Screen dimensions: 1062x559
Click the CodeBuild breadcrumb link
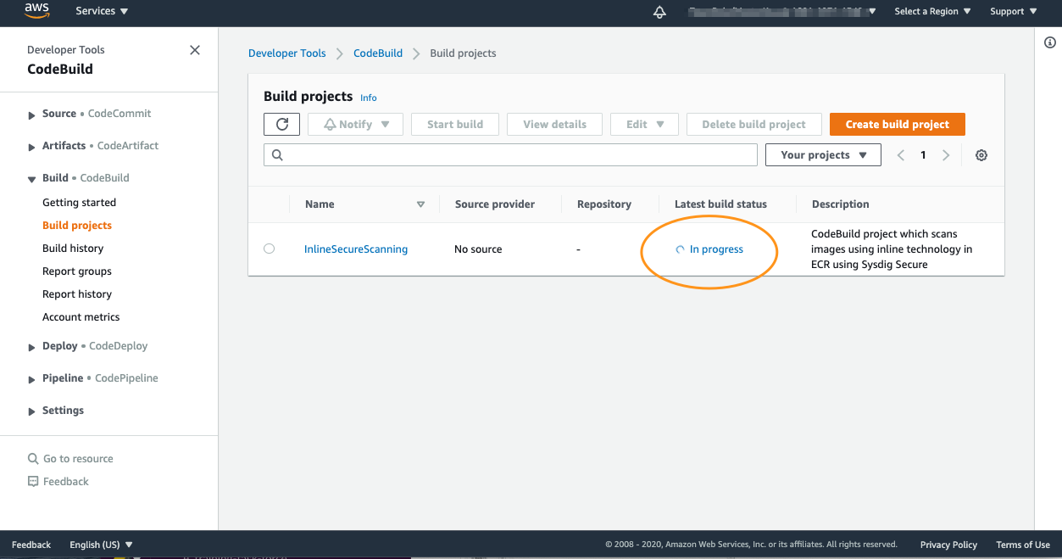click(378, 53)
